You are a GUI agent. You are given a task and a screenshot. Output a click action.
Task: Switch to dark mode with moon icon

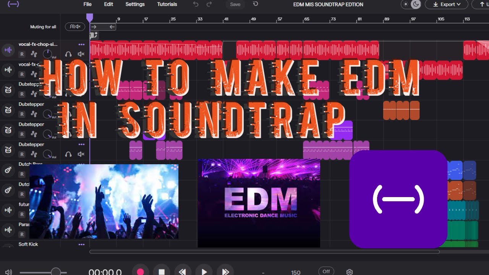416,4
